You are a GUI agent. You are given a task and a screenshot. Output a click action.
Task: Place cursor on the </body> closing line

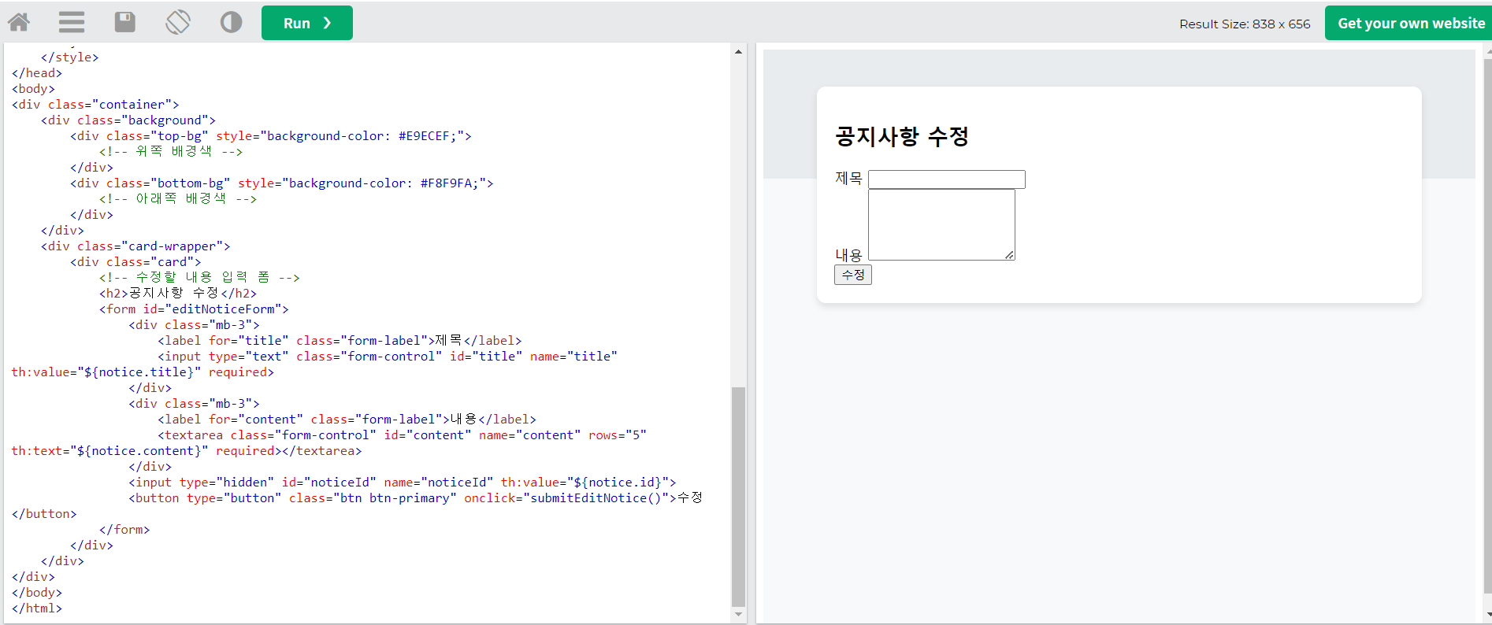pos(37,593)
